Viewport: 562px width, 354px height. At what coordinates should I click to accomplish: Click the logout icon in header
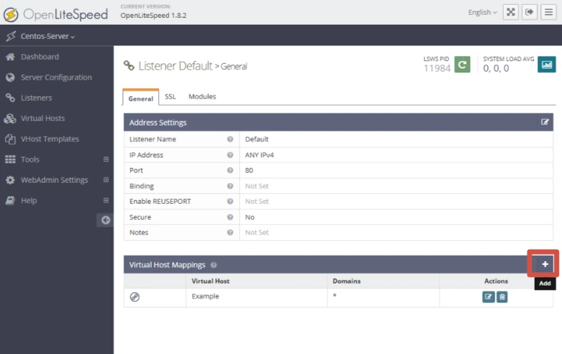(x=529, y=12)
